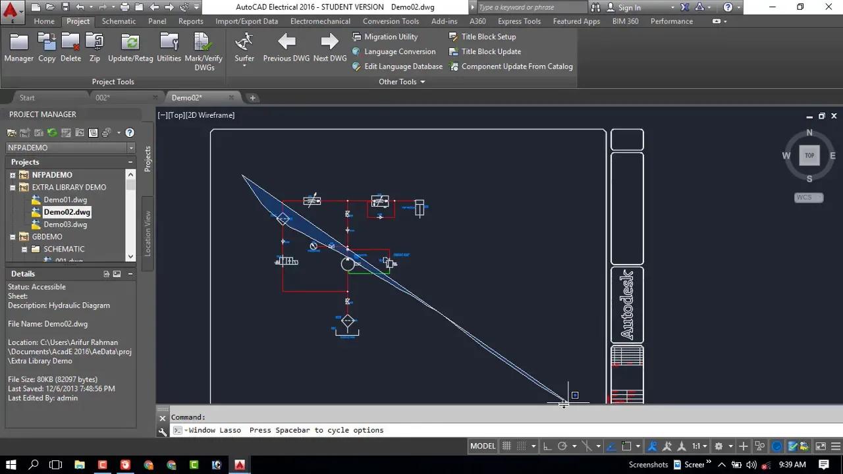Click the MODEL button in status bar
This screenshot has width=843, height=474.
click(x=483, y=446)
